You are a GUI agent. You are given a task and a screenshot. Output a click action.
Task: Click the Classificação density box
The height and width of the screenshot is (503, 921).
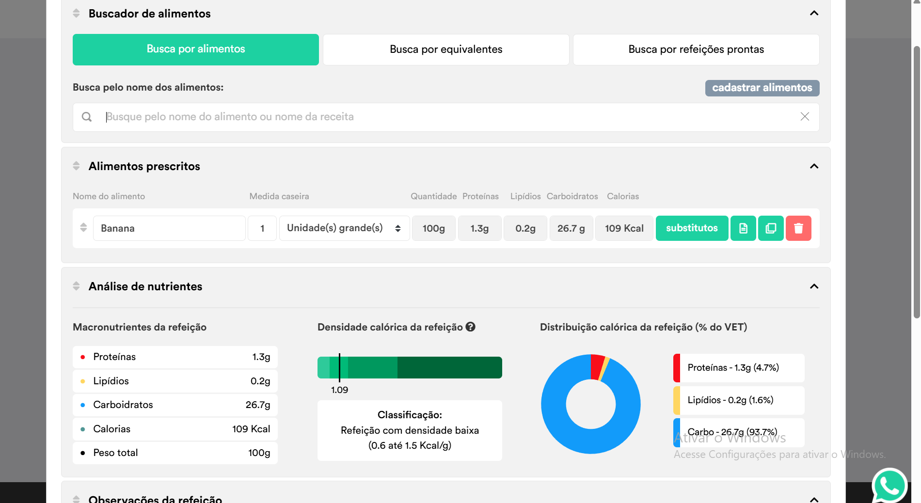click(410, 430)
